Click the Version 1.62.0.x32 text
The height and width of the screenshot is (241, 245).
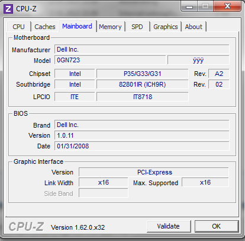pos(78,227)
